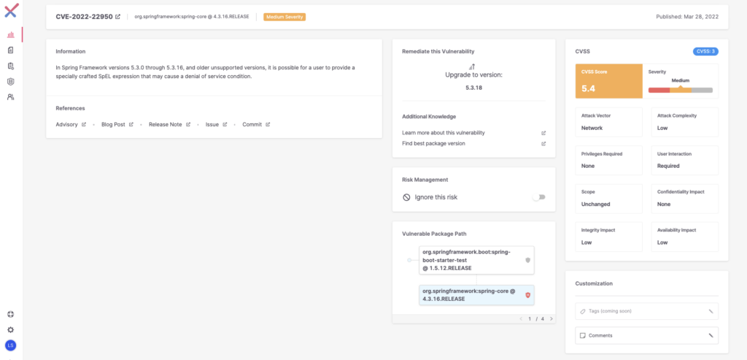Click the Privileges Required None tile

[x=609, y=160]
